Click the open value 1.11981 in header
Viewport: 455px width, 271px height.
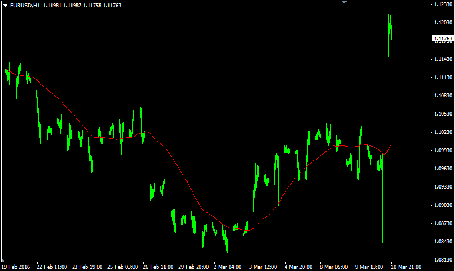point(52,5)
